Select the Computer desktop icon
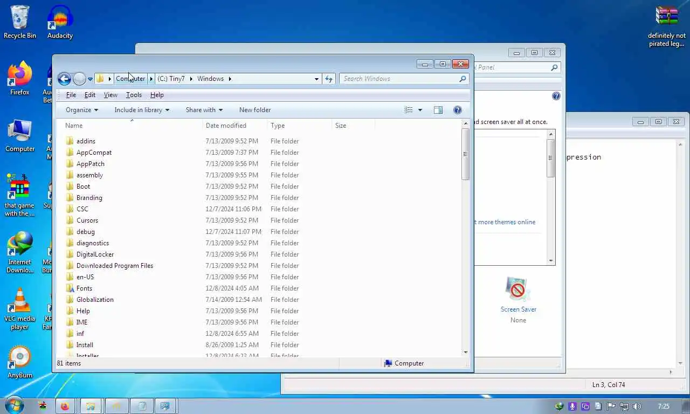The width and height of the screenshot is (690, 414). pos(20,135)
